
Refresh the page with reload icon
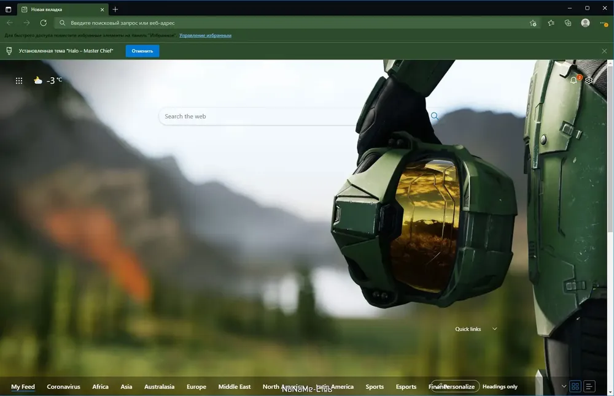[44, 23]
